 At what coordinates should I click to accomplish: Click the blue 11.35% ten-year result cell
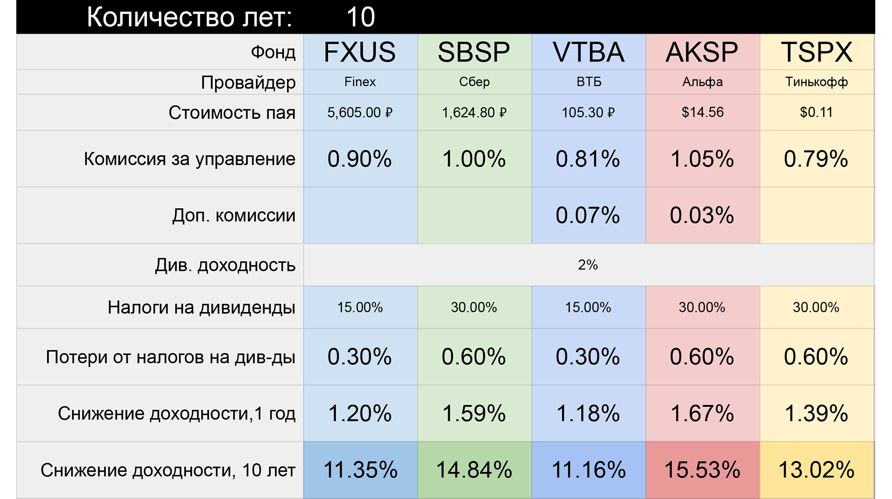pyautogui.click(x=360, y=470)
